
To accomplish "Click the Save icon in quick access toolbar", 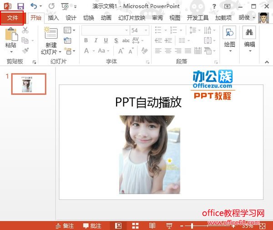I will coord(20,6).
